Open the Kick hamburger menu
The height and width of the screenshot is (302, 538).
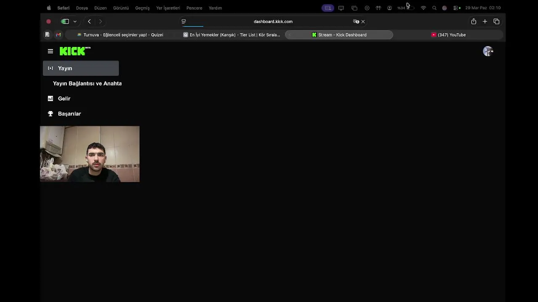click(x=50, y=51)
